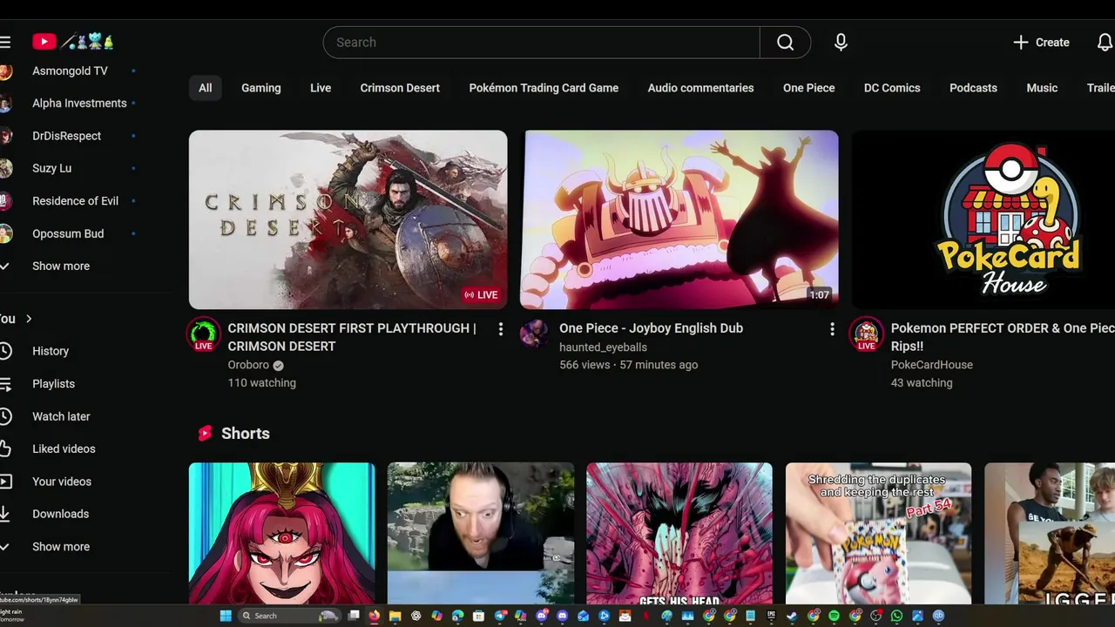Click the Shorts section logo icon
The image size is (1115, 627).
pos(205,433)
